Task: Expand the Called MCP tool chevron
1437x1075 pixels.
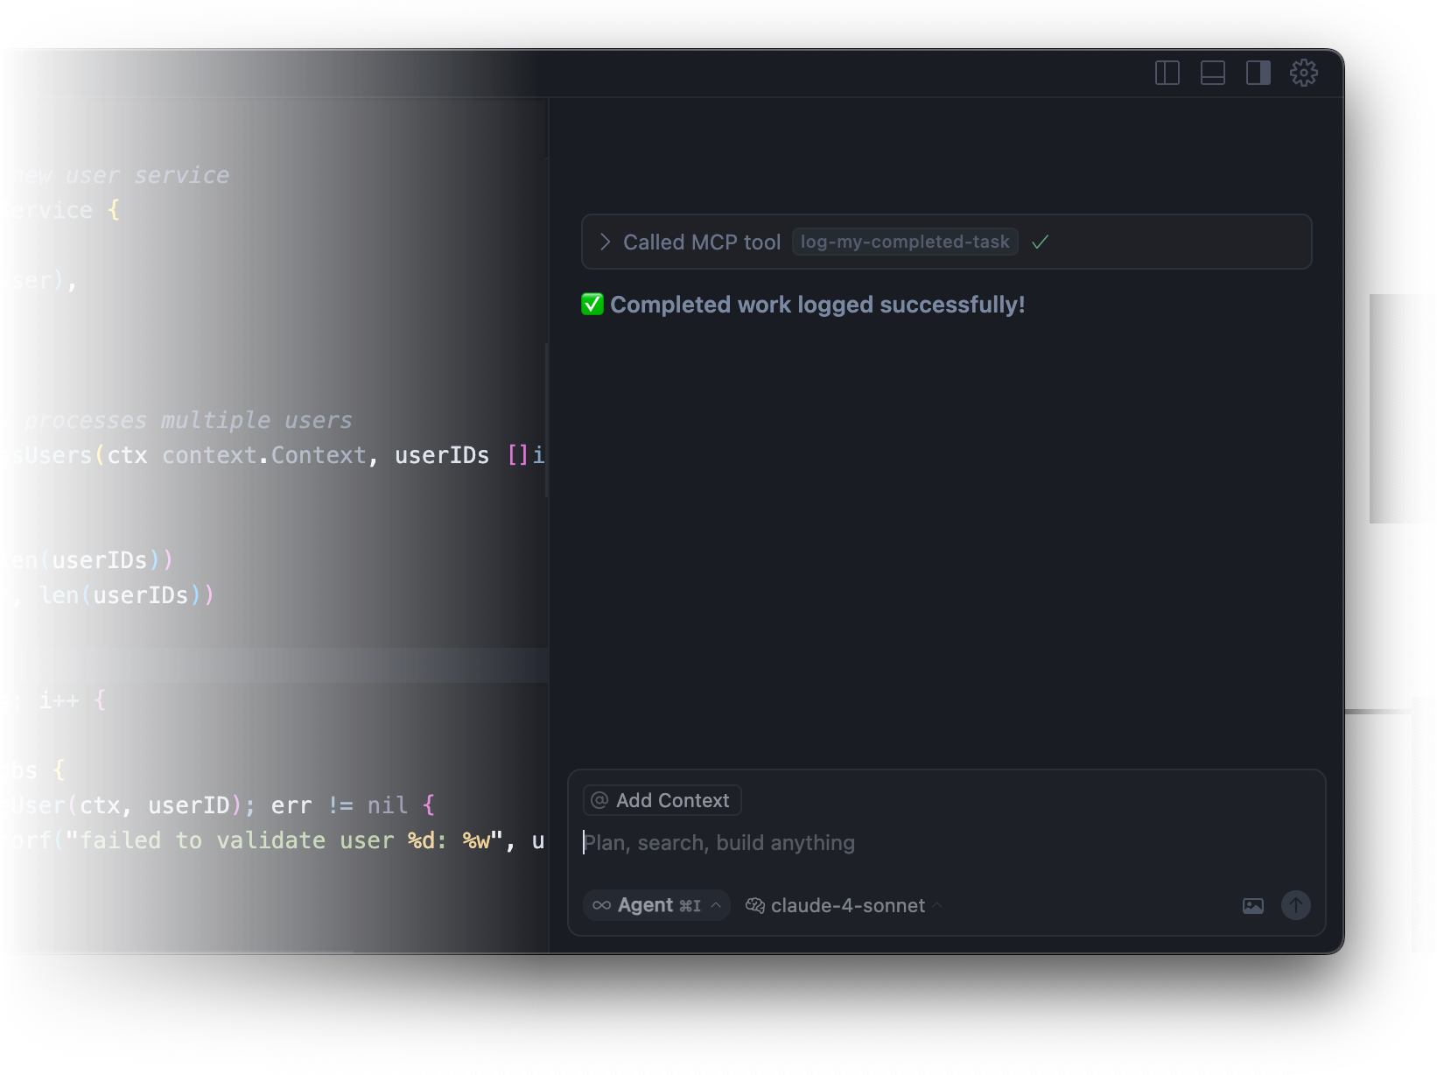Action: coord(605,242)
